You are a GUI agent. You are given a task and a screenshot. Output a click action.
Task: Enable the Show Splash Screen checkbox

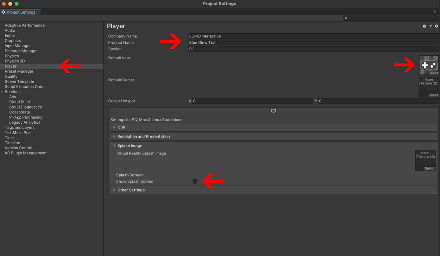click(x=195, y=181)
